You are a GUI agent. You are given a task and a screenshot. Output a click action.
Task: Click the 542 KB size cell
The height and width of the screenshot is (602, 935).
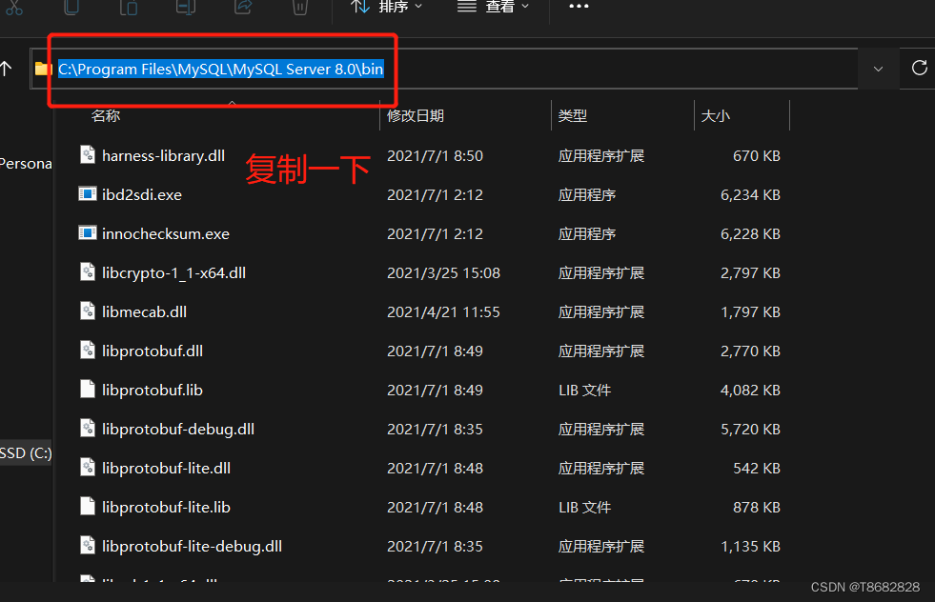(757, 468)
